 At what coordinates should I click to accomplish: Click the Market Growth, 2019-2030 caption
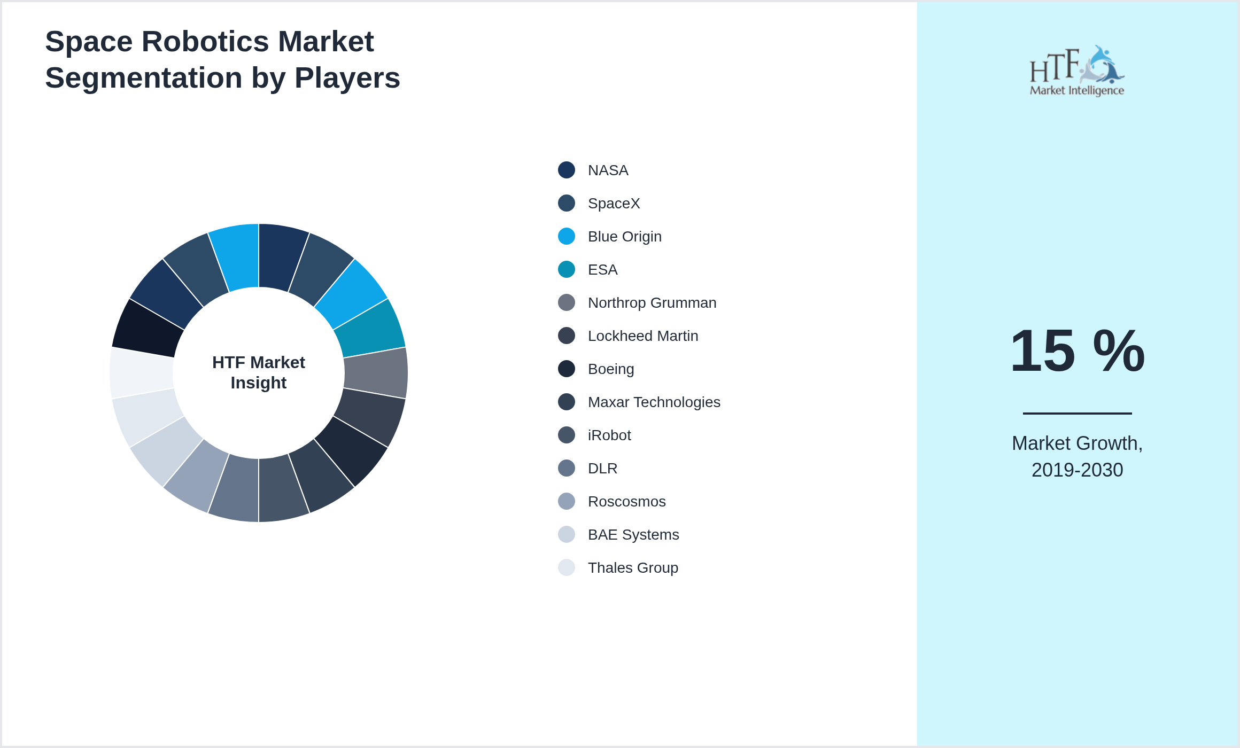pyautogui.click(x=1077, y=457)
